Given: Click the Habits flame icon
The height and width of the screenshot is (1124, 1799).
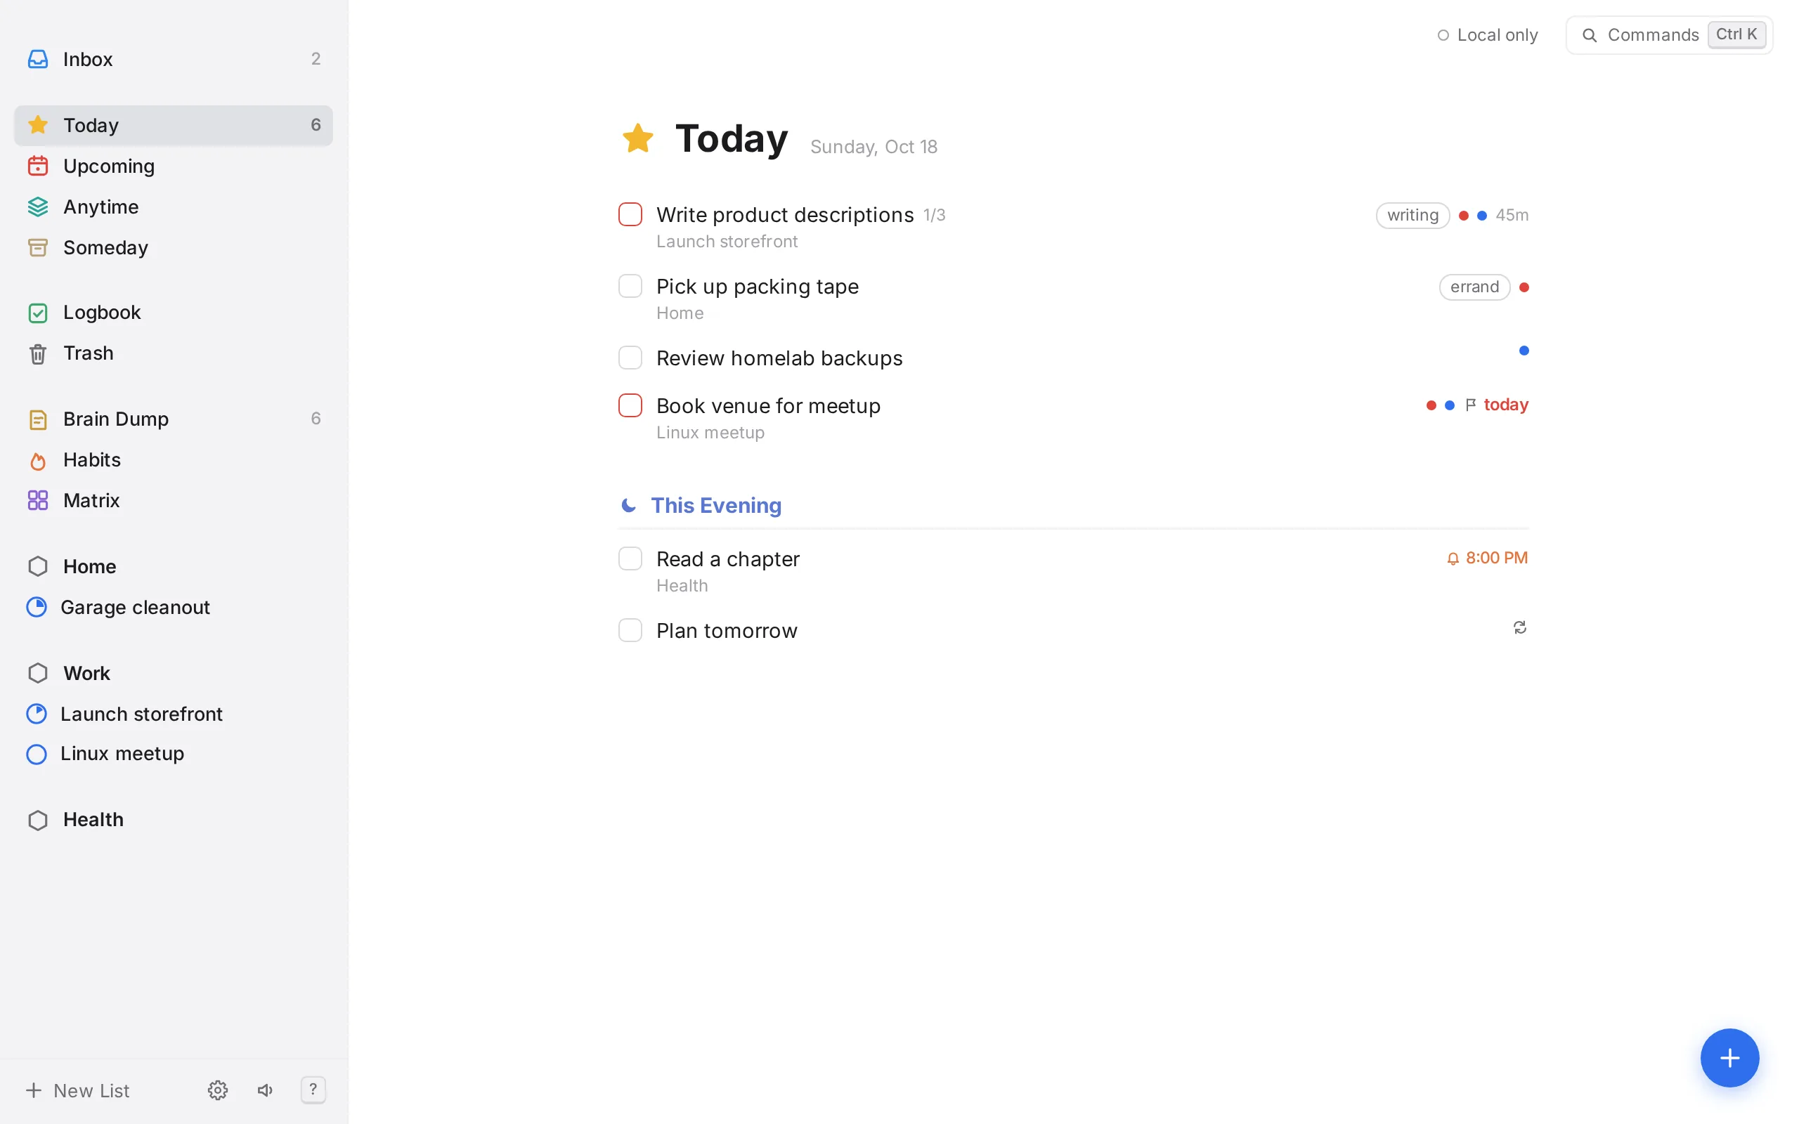Looking at the screenshot, I should [38, 461].
